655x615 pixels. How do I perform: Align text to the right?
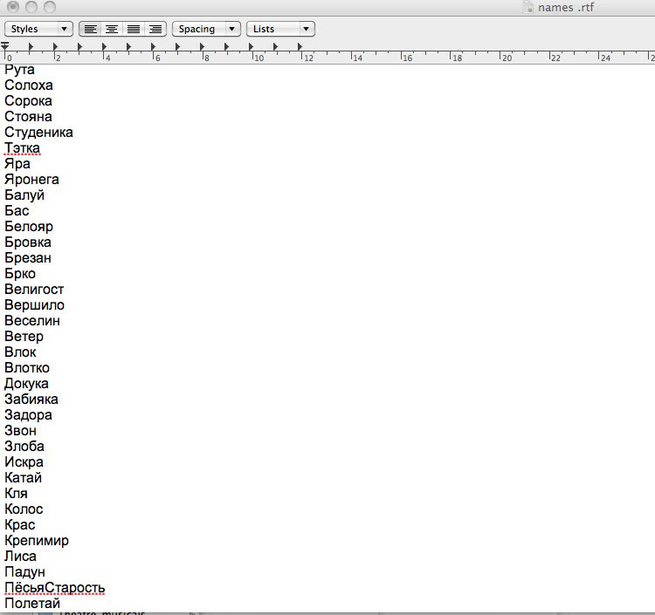pyautogui.click(x=155, y=29)
